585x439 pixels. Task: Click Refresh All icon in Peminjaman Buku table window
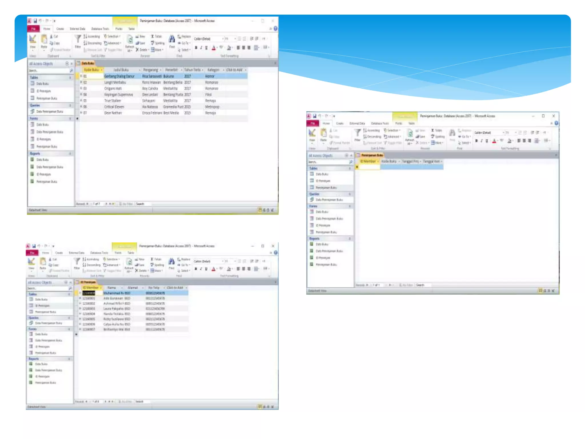tap(410, 134)
